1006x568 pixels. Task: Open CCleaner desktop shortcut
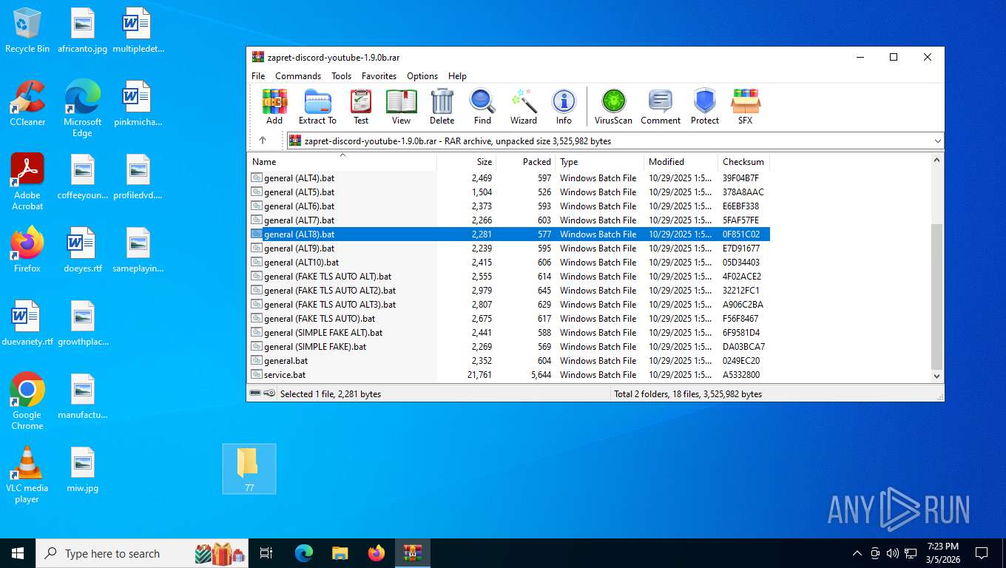pyautogui.click(x=27, y=104)
